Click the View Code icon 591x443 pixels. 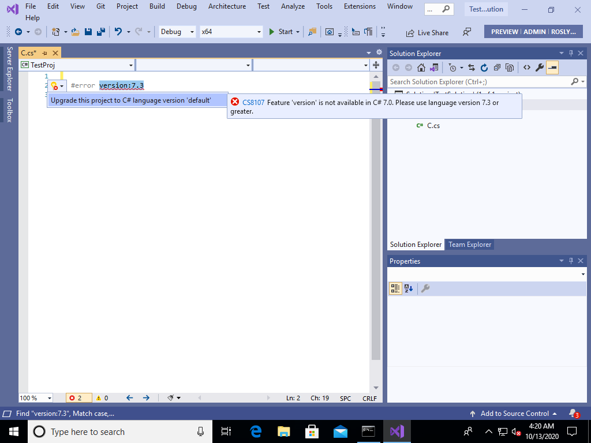coord(527,68)
